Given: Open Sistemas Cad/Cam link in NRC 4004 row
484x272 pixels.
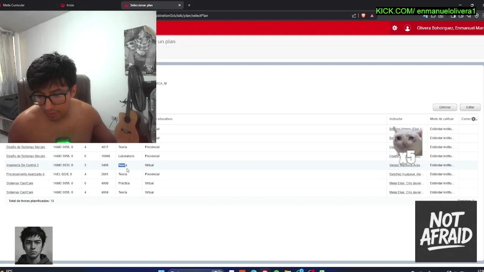Looking at the screenshot, I should coord(20,192).
